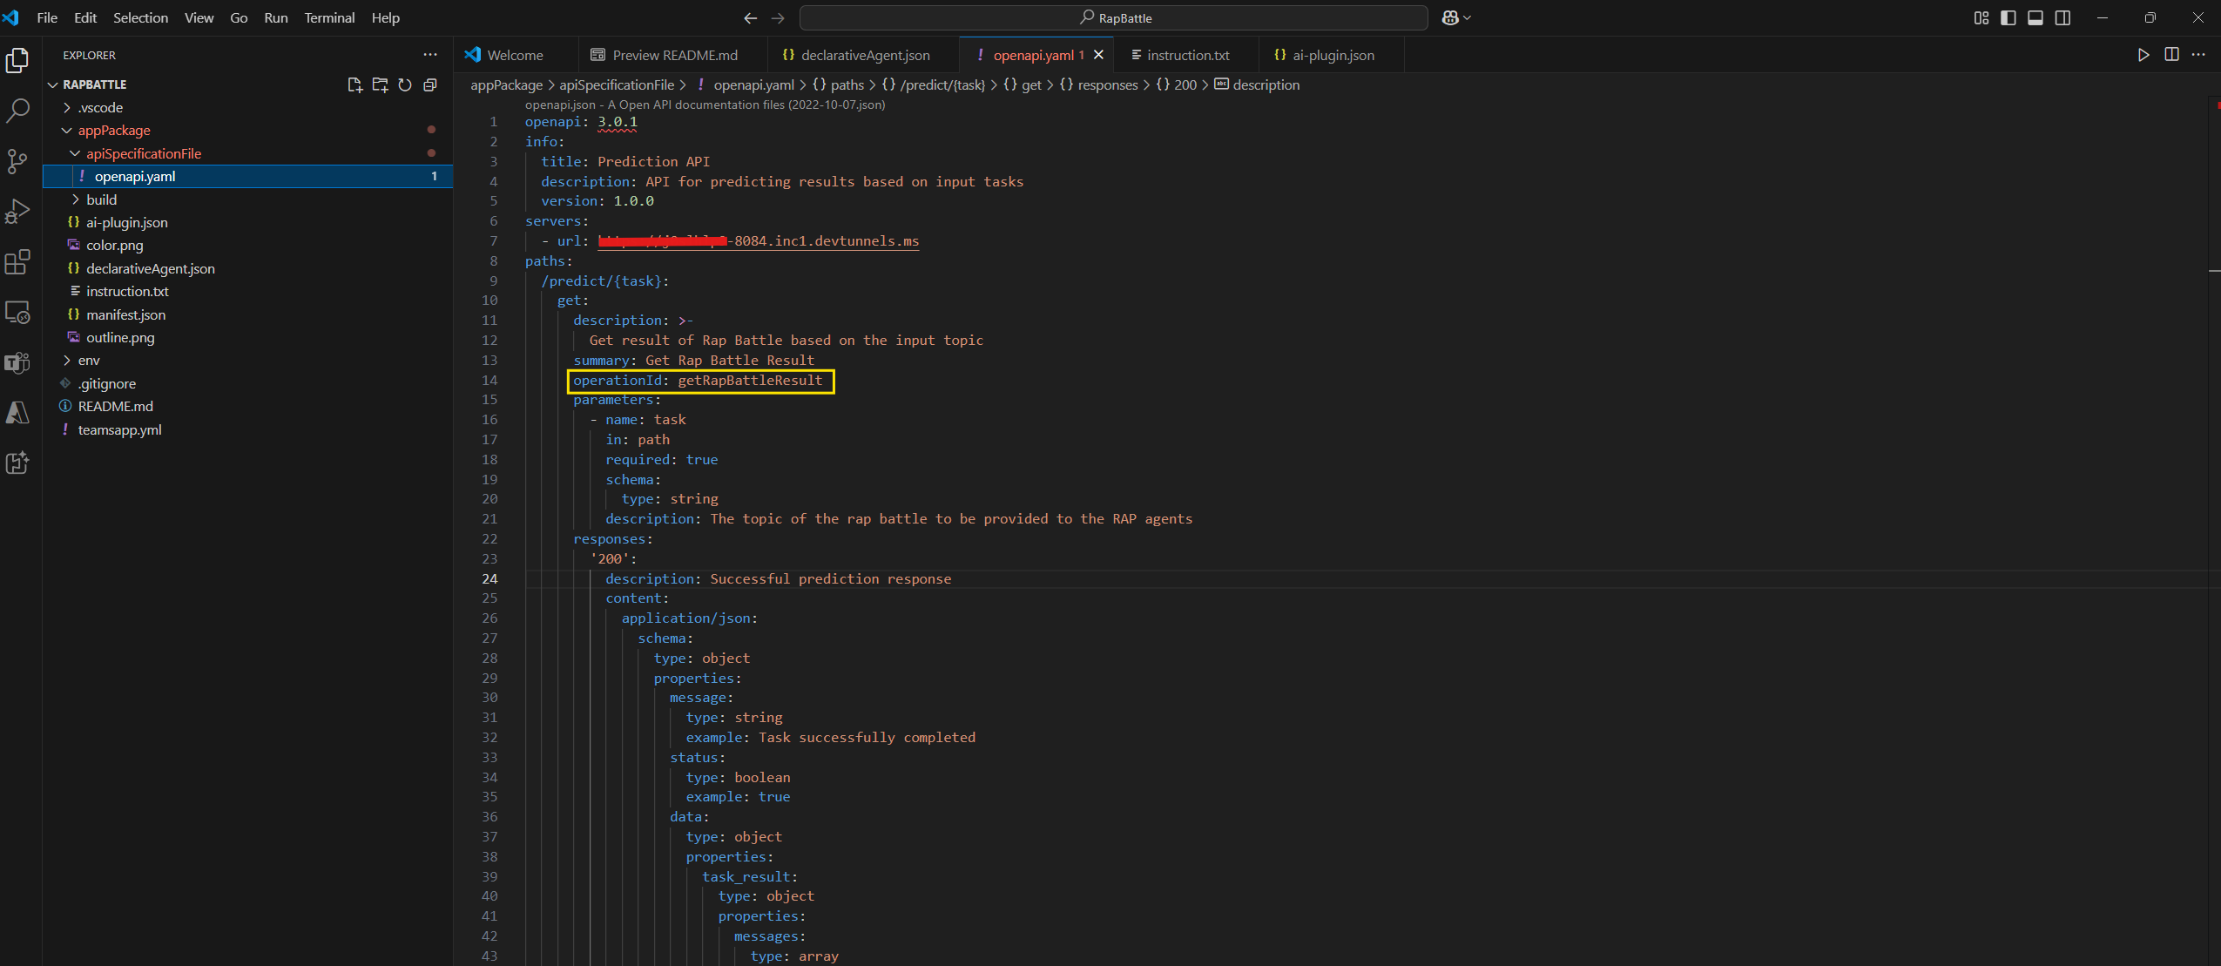This screenshot has height=966, width=2221.
Task: Expand the build folder
Action: [75, 199]
